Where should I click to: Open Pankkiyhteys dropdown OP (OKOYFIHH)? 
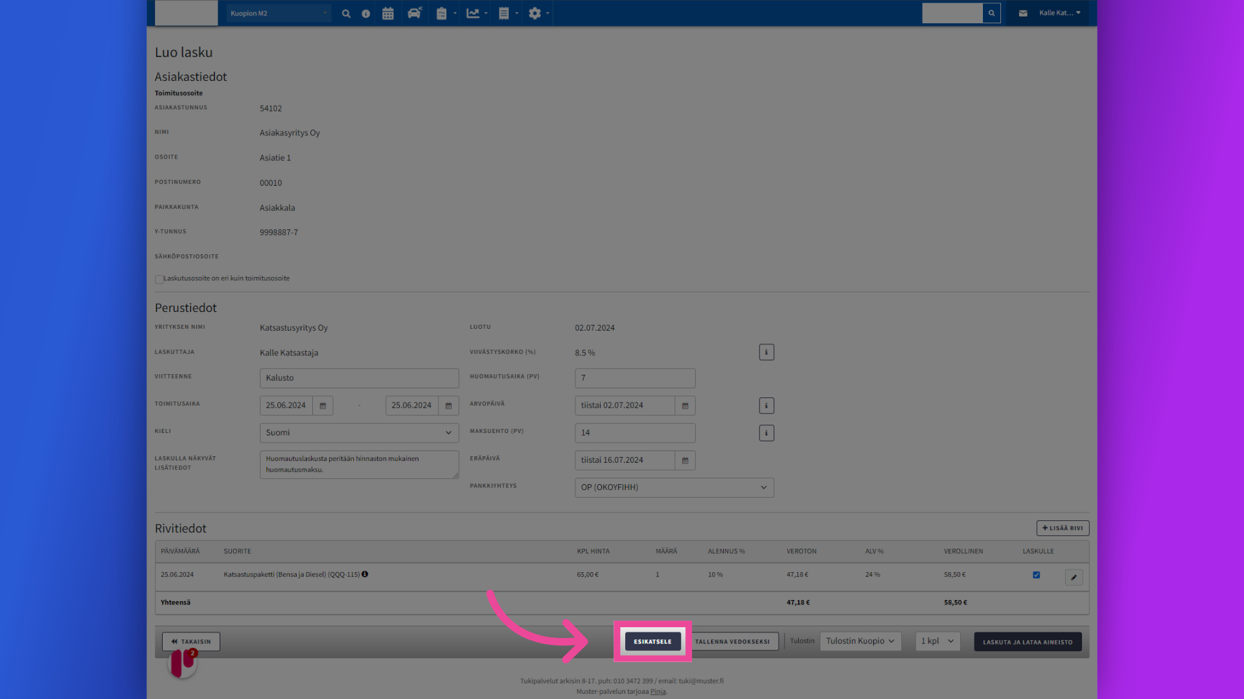tap(674, 487)
